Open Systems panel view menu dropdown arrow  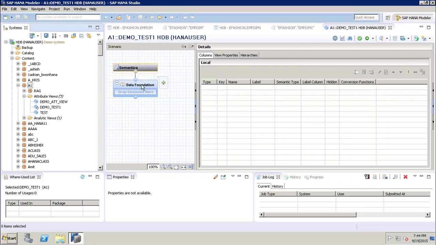pyautogui.click(x=98, y=35)
